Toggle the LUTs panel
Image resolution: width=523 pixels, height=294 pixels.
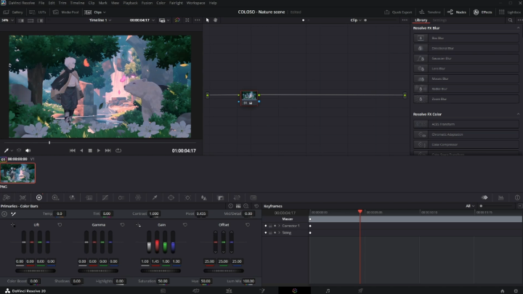click(x=38, y=12)
